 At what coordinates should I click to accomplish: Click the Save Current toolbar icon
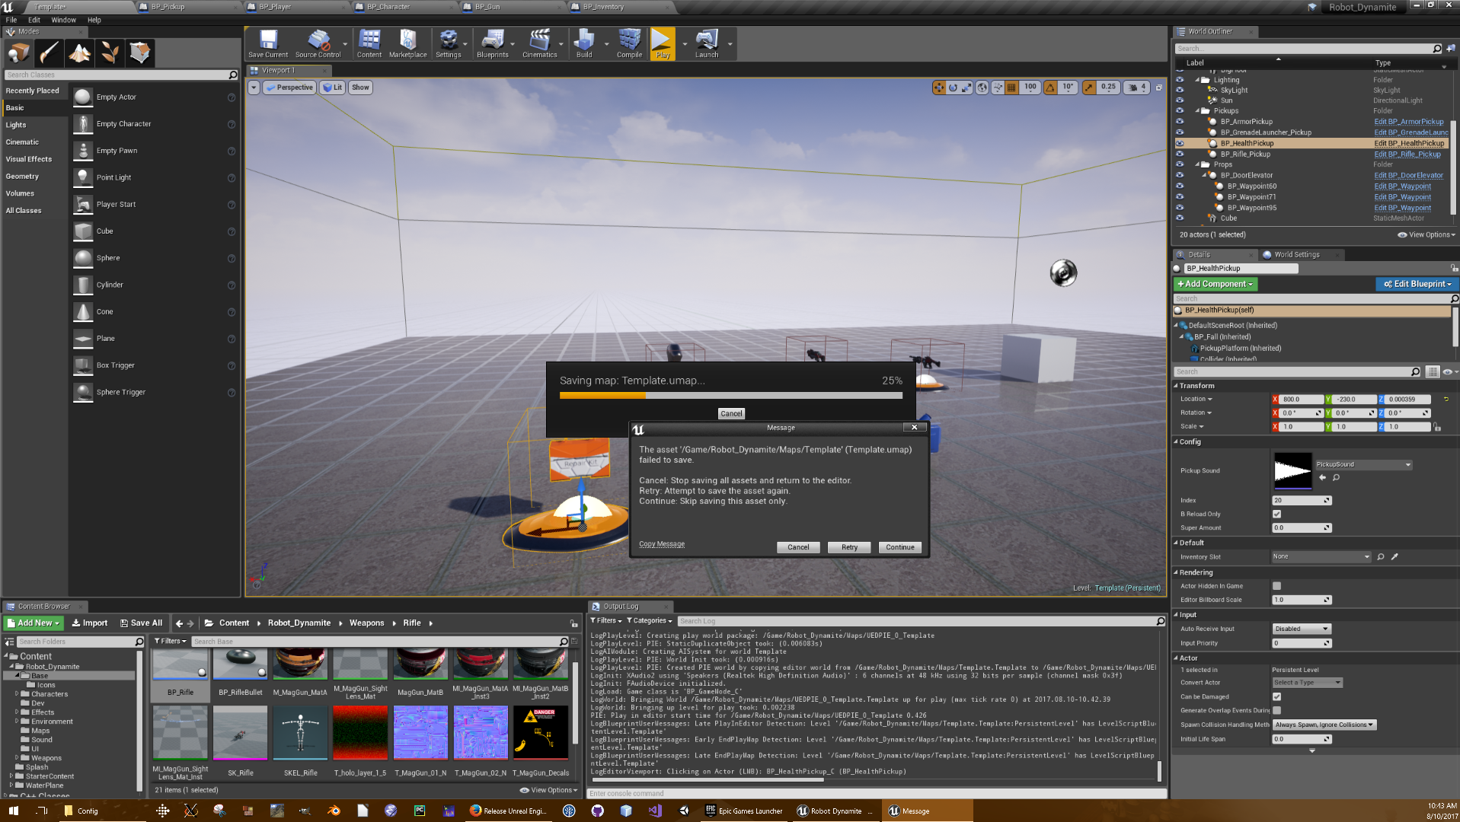(x=268, y=43)
